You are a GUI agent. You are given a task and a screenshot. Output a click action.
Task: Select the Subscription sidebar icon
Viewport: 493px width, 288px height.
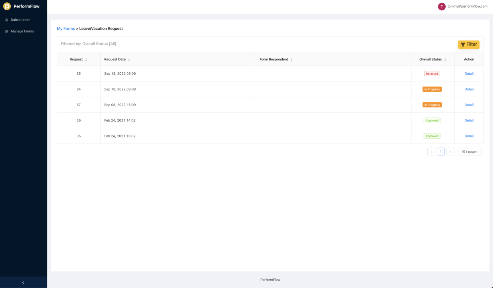(6, 19)
